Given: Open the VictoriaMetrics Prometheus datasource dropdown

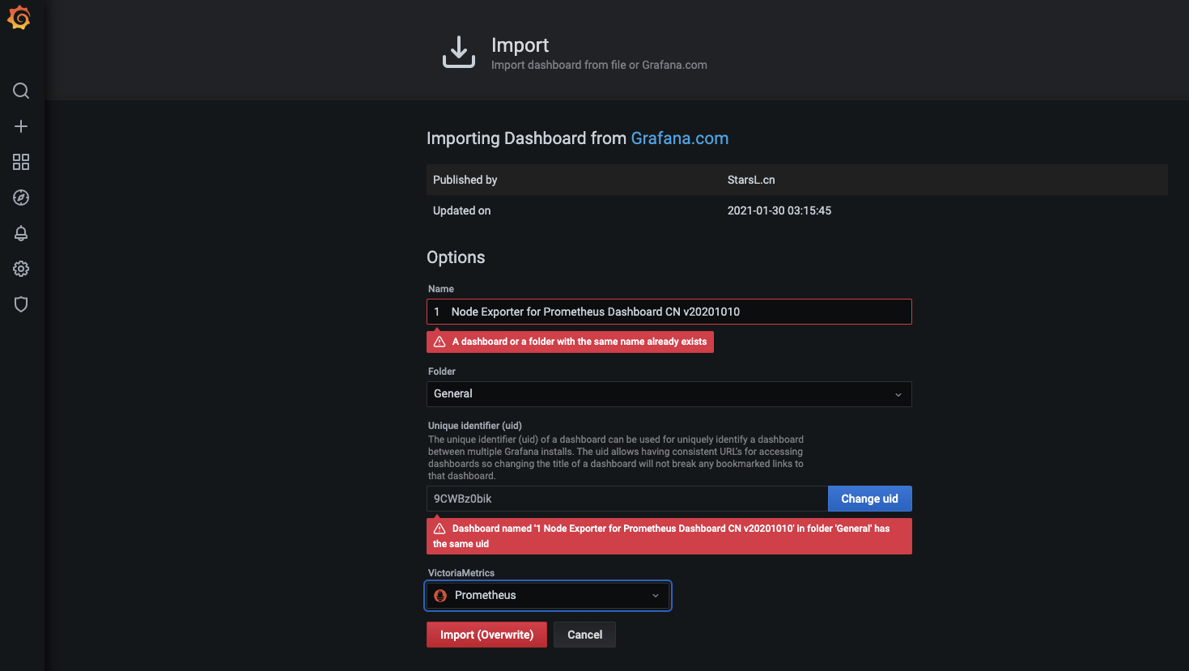Looking at the screenshot, I should (x=548, y=596).
